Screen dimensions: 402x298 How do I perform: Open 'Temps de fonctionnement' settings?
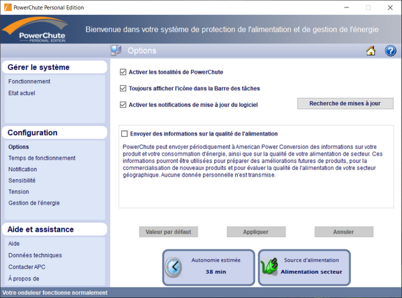[42, 158]
